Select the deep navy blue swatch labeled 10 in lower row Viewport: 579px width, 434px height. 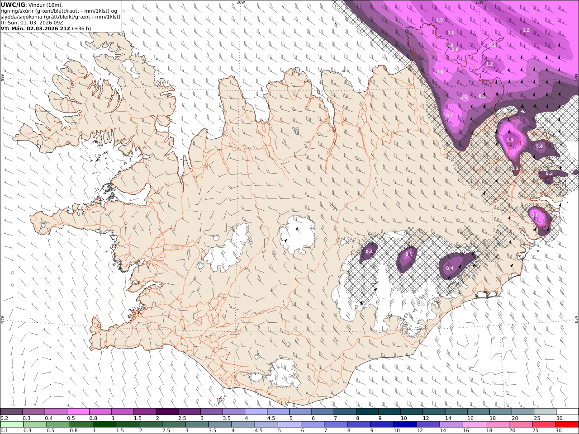coord(404,424)
